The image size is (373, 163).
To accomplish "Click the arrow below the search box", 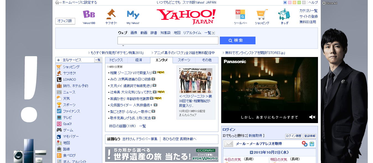I will pos(123,46).
